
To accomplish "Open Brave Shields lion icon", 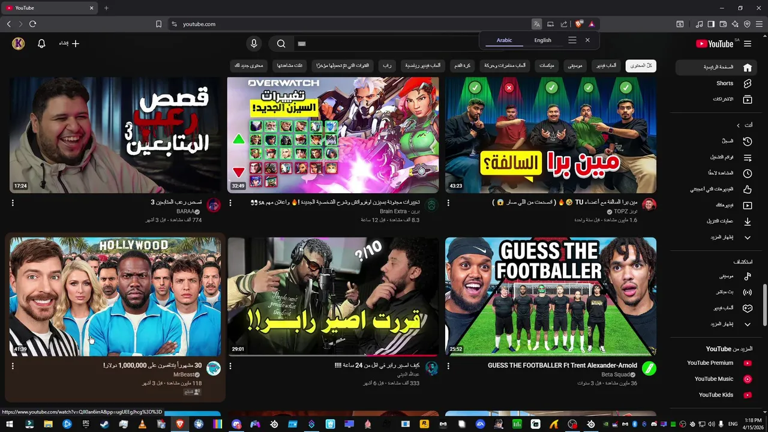I will pyautogui.click(x=578, y=24).
